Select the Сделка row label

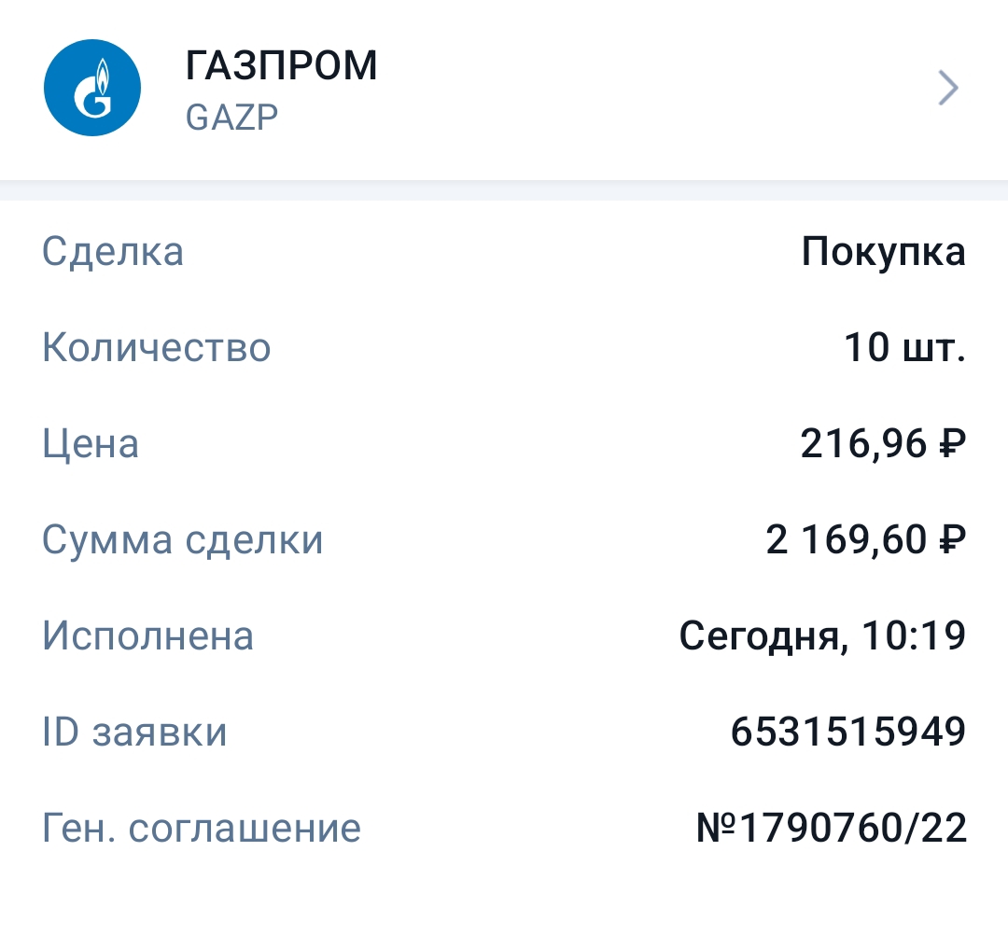pyautogui.click(x=113, y=253)
